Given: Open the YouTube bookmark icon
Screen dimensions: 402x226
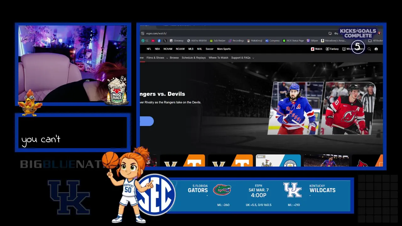Looking at the screenshot, I should pyautogui.click(x=153, y=40).
